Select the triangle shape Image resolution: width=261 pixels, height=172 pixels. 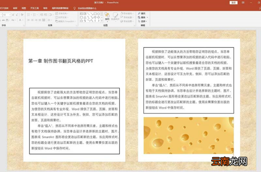point(85,17)
